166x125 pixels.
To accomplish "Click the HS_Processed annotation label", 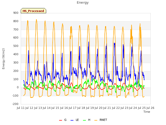I will (x=33, y=11).
